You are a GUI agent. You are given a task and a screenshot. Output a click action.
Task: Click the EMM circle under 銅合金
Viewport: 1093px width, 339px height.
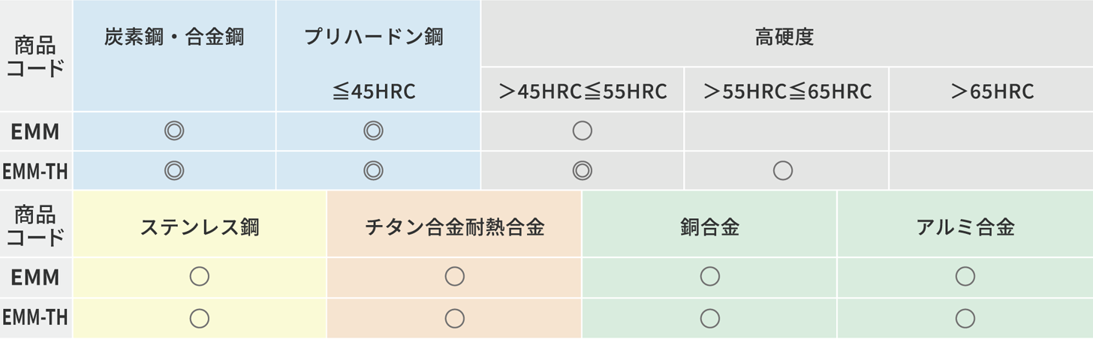pos(709,277)
